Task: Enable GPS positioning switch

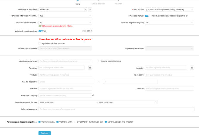Action: pos(84,31)
